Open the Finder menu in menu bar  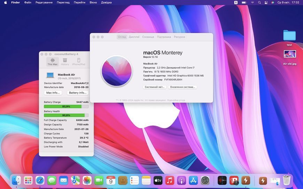tap(15, 2)
